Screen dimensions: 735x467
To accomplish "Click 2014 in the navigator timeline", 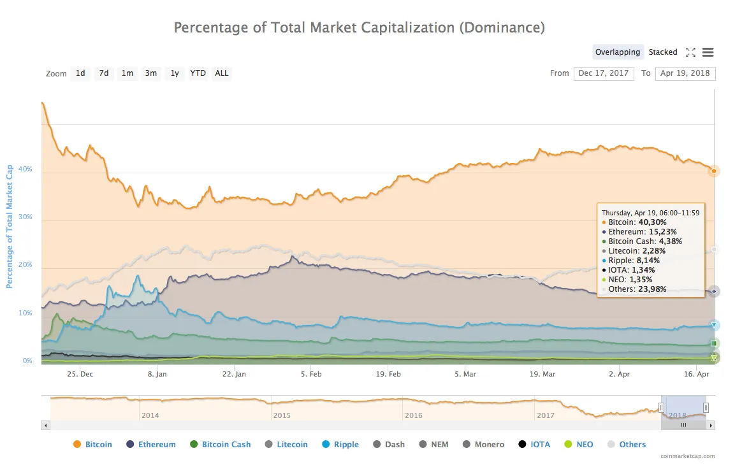I will (x=150, y=415).
